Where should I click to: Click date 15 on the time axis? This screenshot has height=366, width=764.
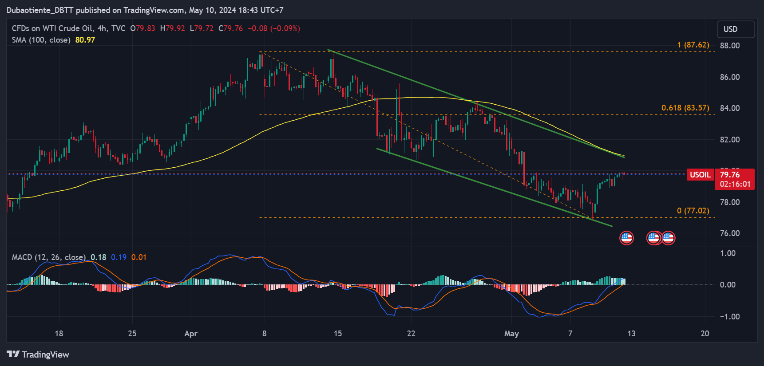tap(338, 334)
